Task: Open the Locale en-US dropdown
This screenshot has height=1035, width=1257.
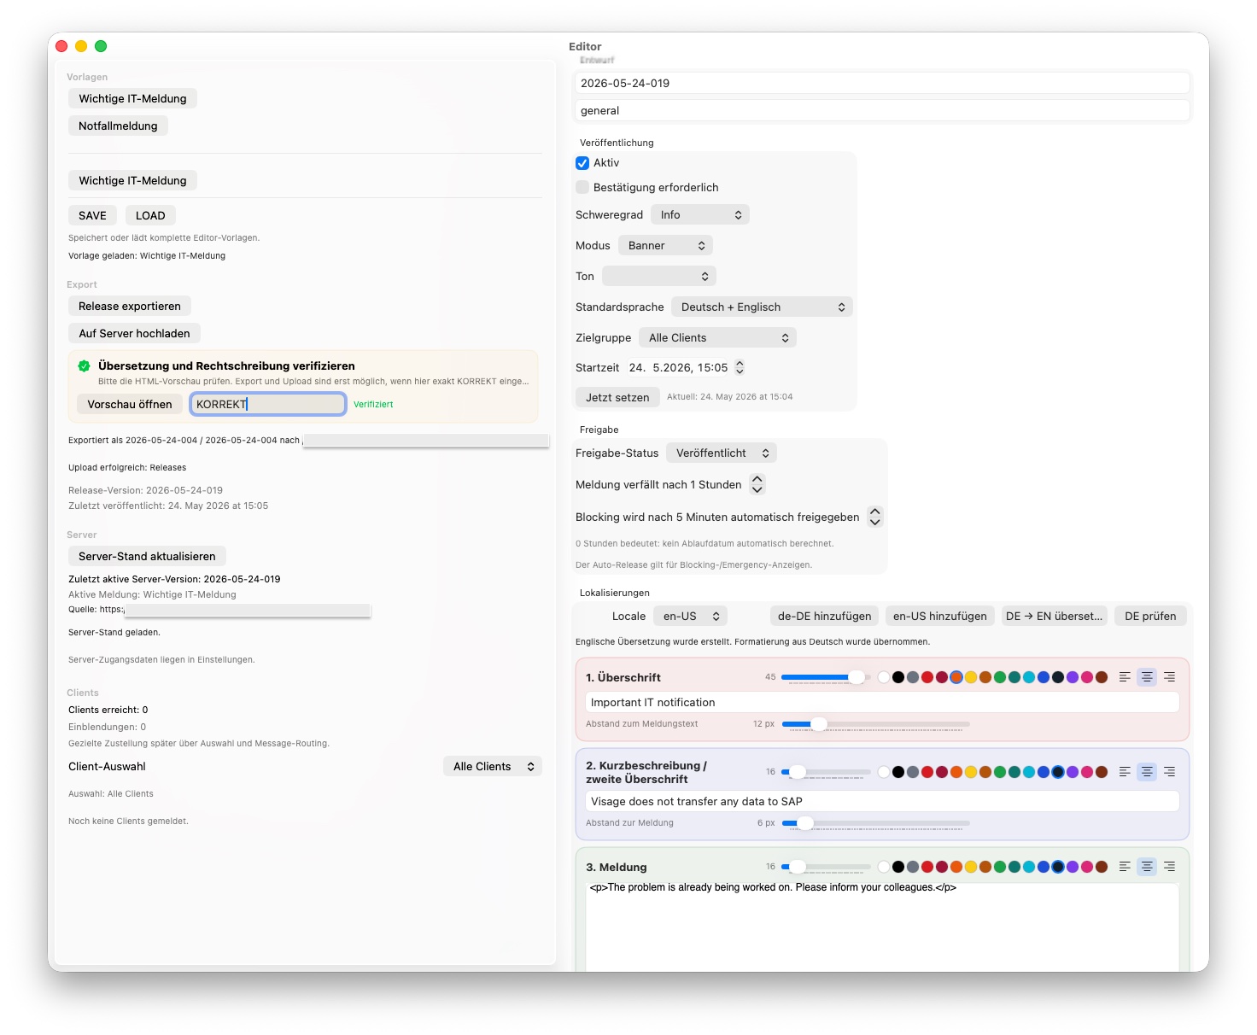Action: pyautogui.click(x=691, y=617)
